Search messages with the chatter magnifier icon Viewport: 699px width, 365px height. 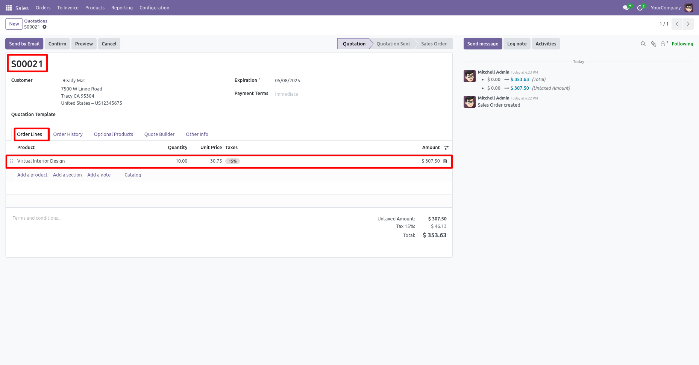pos(643,44)
